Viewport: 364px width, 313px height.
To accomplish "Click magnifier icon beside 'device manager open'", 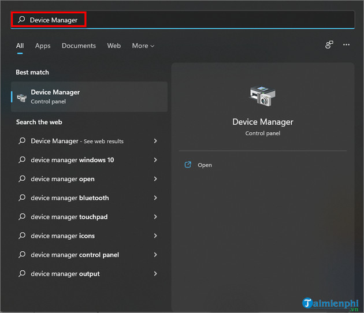I will point(22,178).
